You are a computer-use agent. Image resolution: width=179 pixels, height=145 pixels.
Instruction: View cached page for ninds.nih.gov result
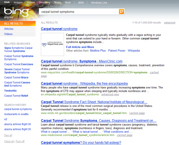click(137, 113)
